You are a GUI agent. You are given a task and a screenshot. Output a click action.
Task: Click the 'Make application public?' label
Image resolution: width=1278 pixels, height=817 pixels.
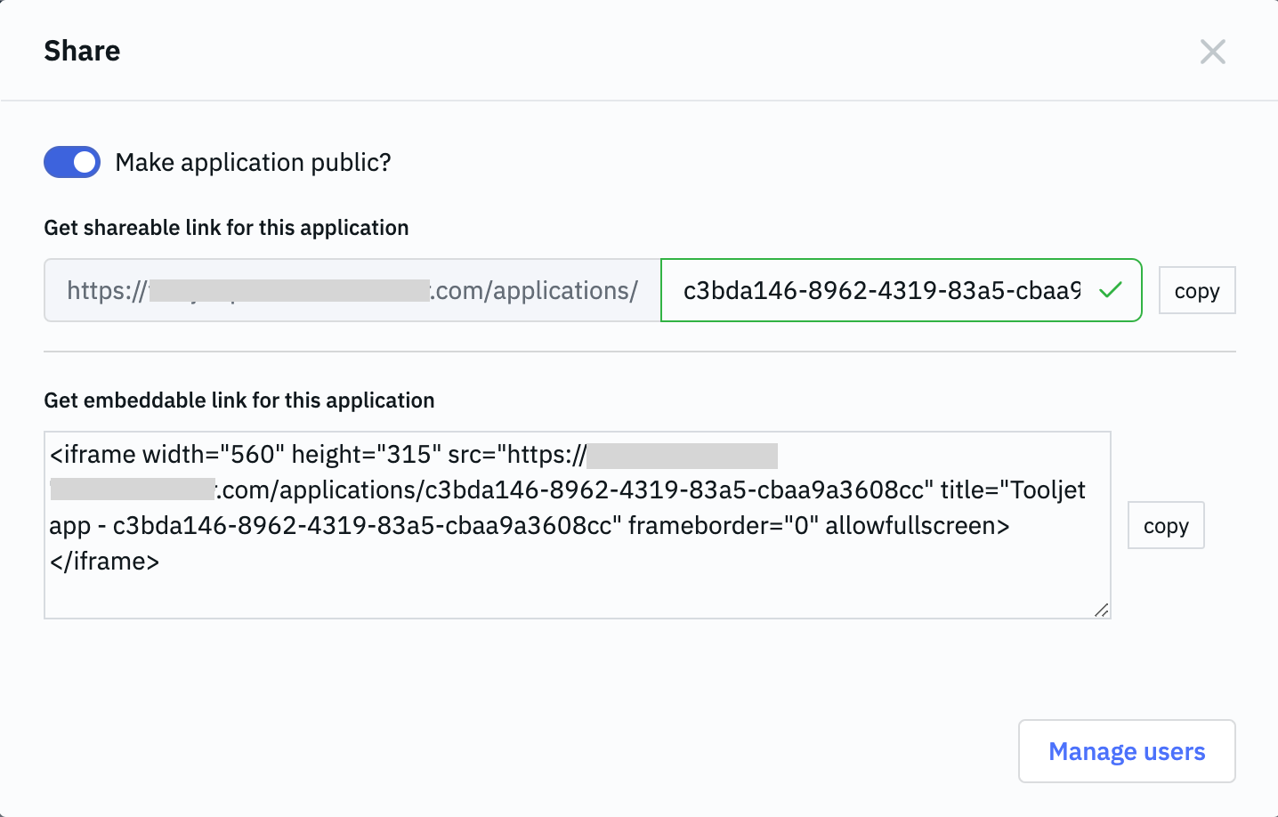click(x=253, y=163)
